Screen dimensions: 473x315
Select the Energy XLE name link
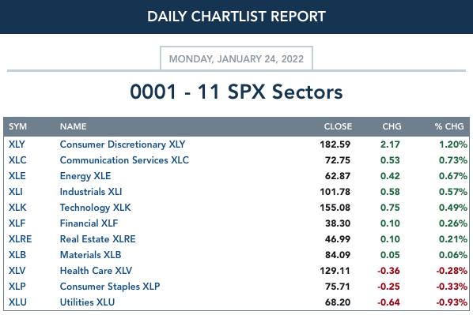(x=85, y=176)
